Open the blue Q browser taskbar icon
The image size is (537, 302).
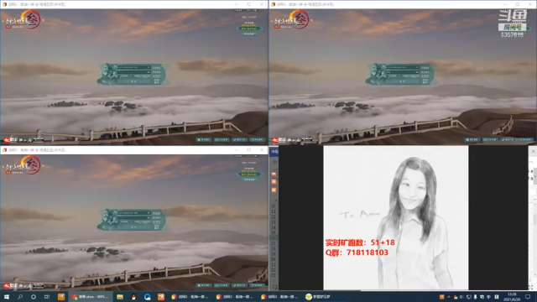click(x=148, y=297)
